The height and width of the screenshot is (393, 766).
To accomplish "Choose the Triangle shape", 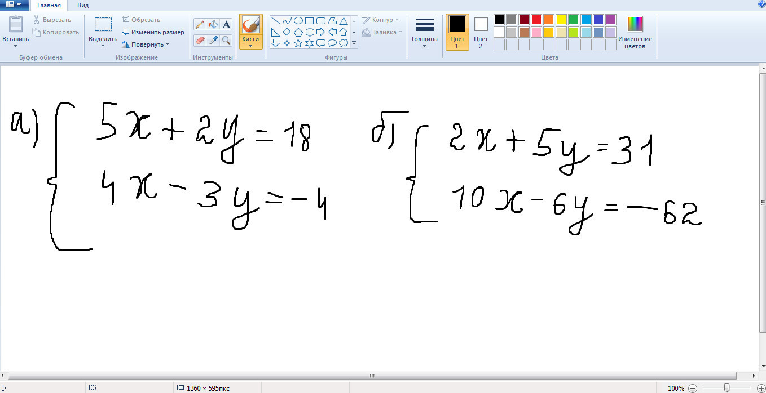I will pyautogui.click(x=343, y=20).
